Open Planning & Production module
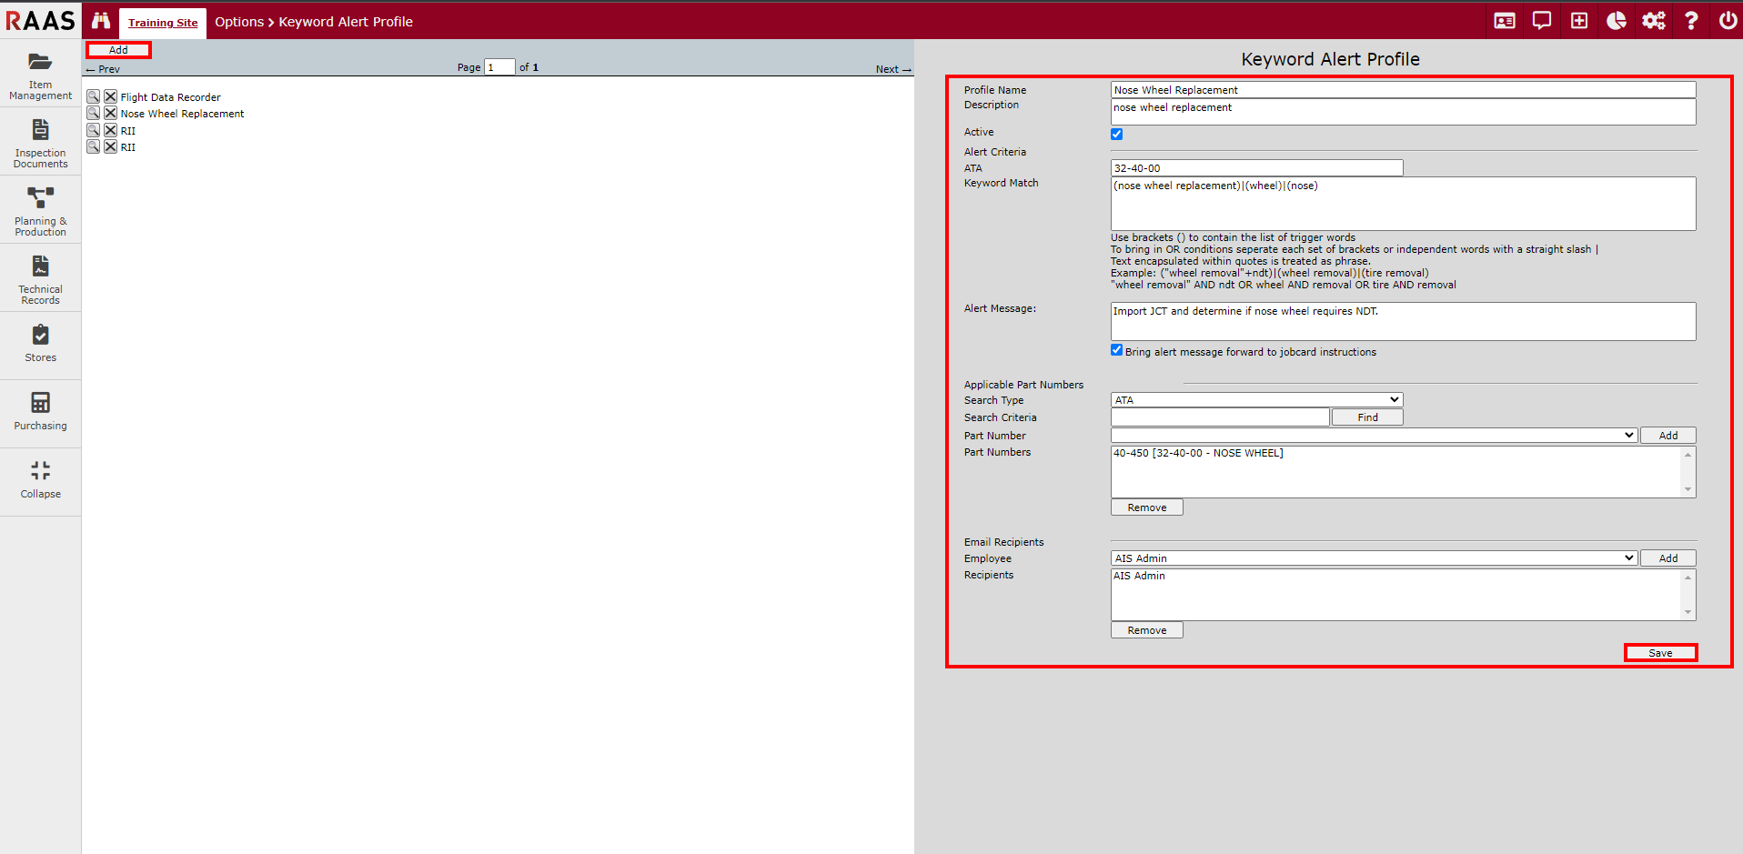 coord(40,210)
